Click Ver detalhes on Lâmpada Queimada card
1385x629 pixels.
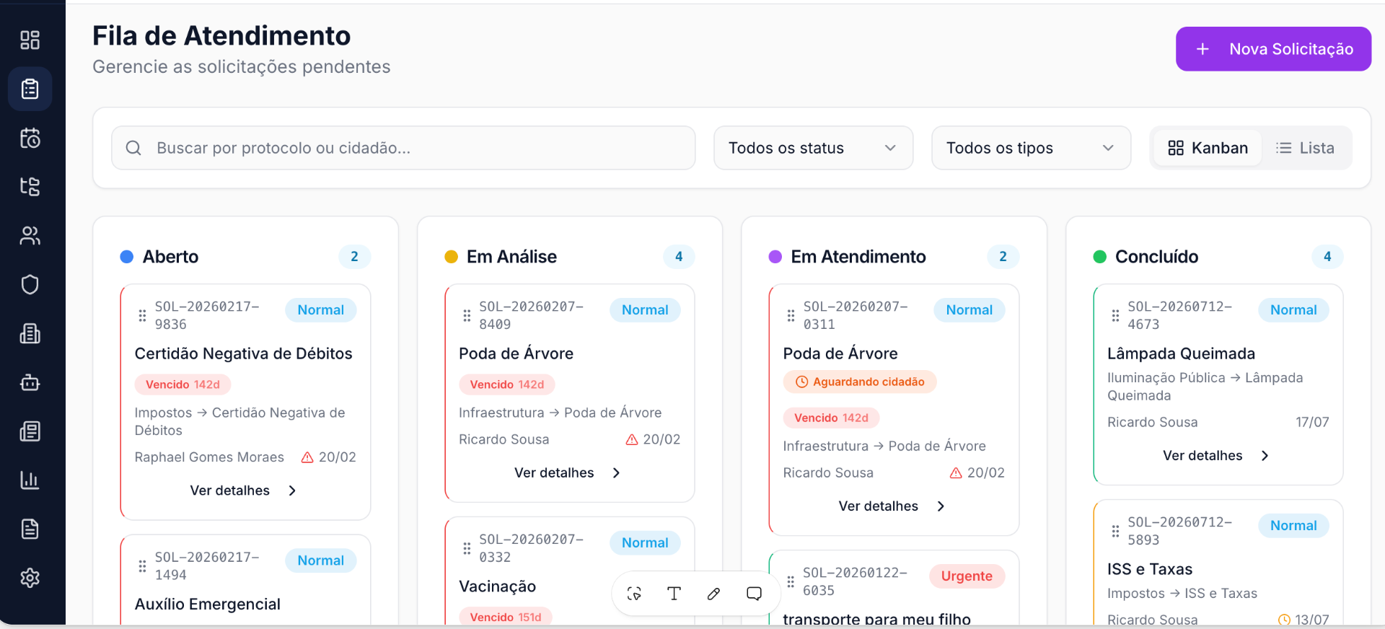[x=1216, y=456]
